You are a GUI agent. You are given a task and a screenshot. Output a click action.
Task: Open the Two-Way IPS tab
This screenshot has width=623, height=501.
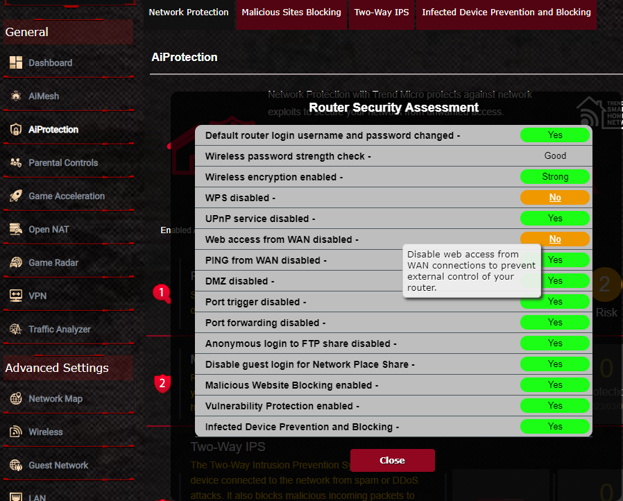click(382, 12)
